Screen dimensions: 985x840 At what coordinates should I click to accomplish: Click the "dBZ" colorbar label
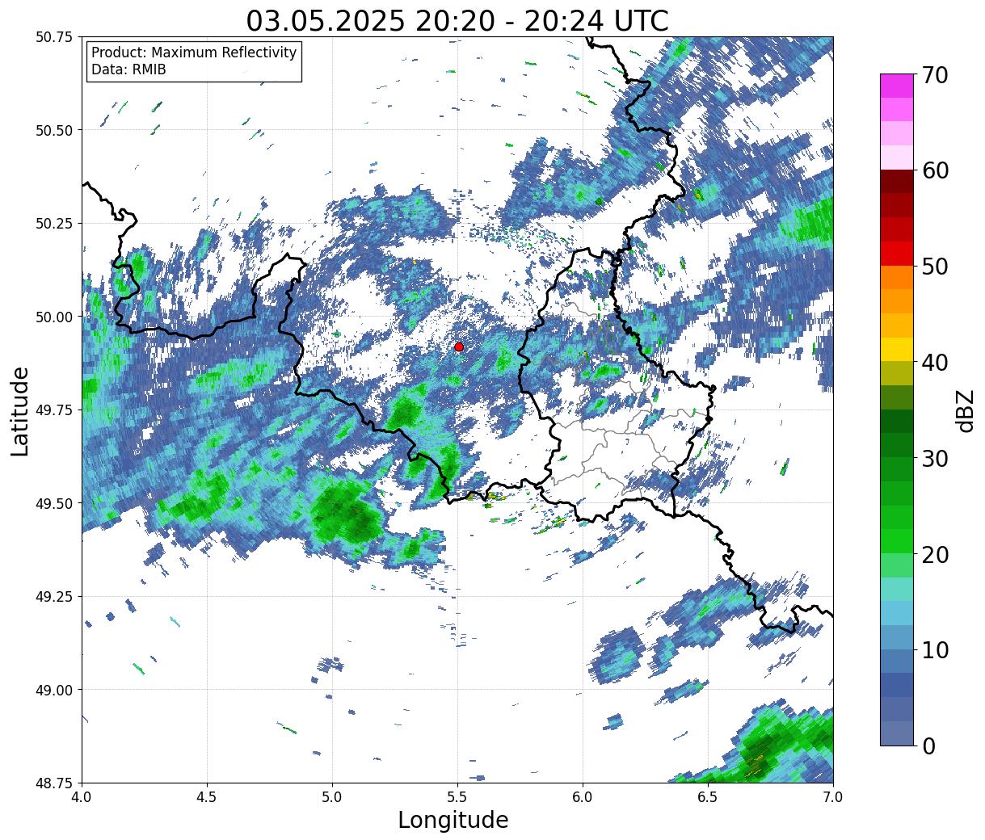[x=966, y=411]
